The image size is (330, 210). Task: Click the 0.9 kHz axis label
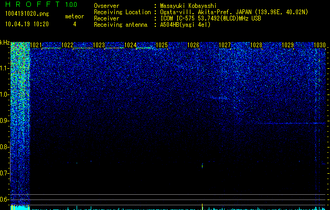5,121
